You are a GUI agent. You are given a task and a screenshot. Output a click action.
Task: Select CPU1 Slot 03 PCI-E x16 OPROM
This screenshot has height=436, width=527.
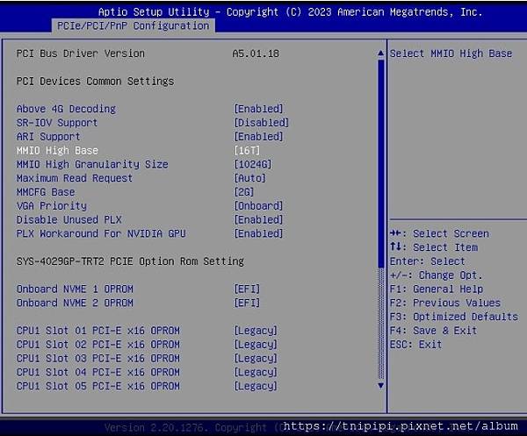(x=97, y=359)
